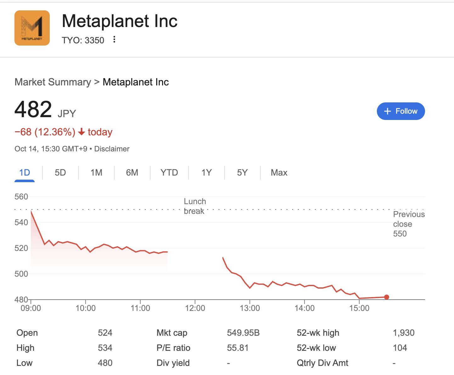Click the Metaplanet orange logo icon

tap(32, 28)
